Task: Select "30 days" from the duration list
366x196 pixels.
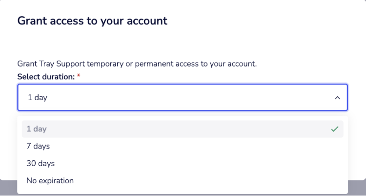Action: [x=41, y=163]
